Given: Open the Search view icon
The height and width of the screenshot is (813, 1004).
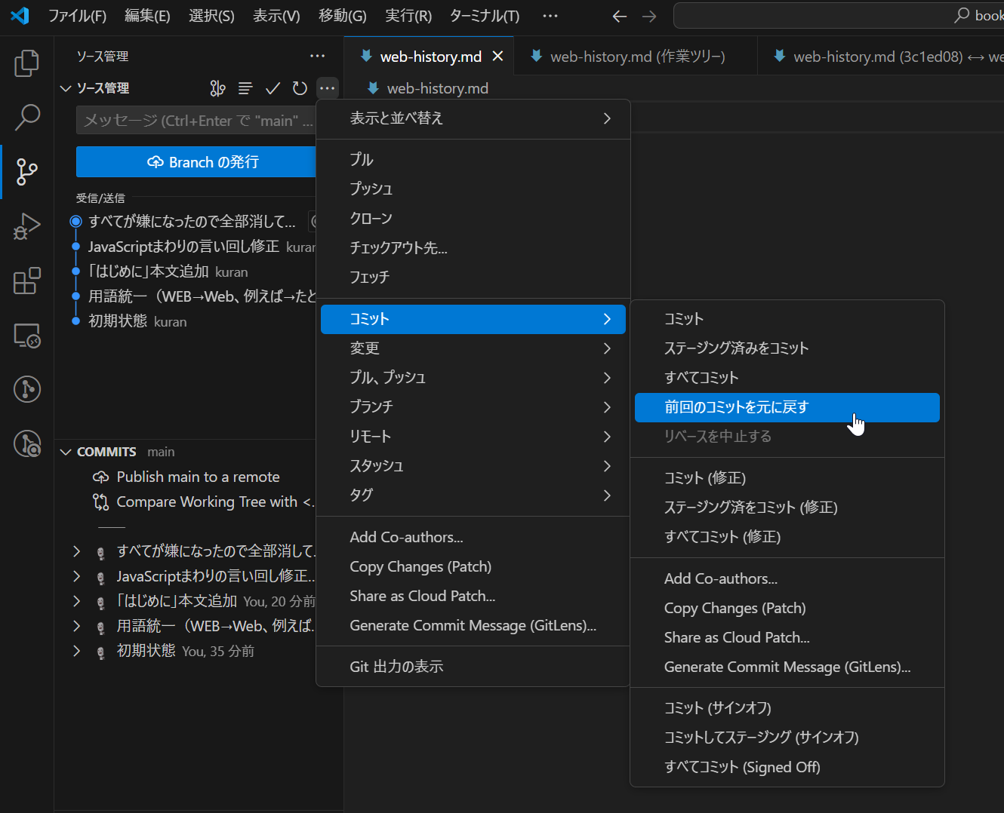Looking at the screenshot, I should pos(27,118).
